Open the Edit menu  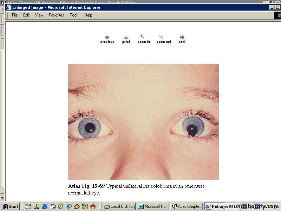tap(26, 15)
